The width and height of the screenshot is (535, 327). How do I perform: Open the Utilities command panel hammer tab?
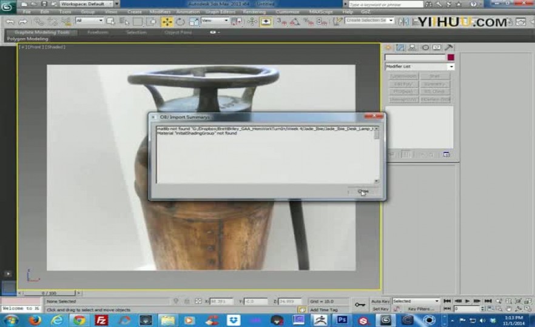tap(449, 48)
